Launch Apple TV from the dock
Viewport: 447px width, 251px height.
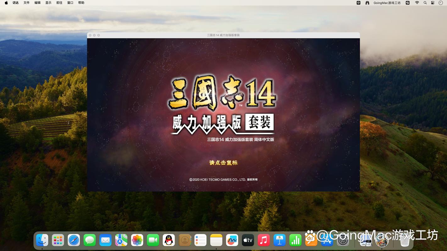pyautogui.click(x=248, y=240)
